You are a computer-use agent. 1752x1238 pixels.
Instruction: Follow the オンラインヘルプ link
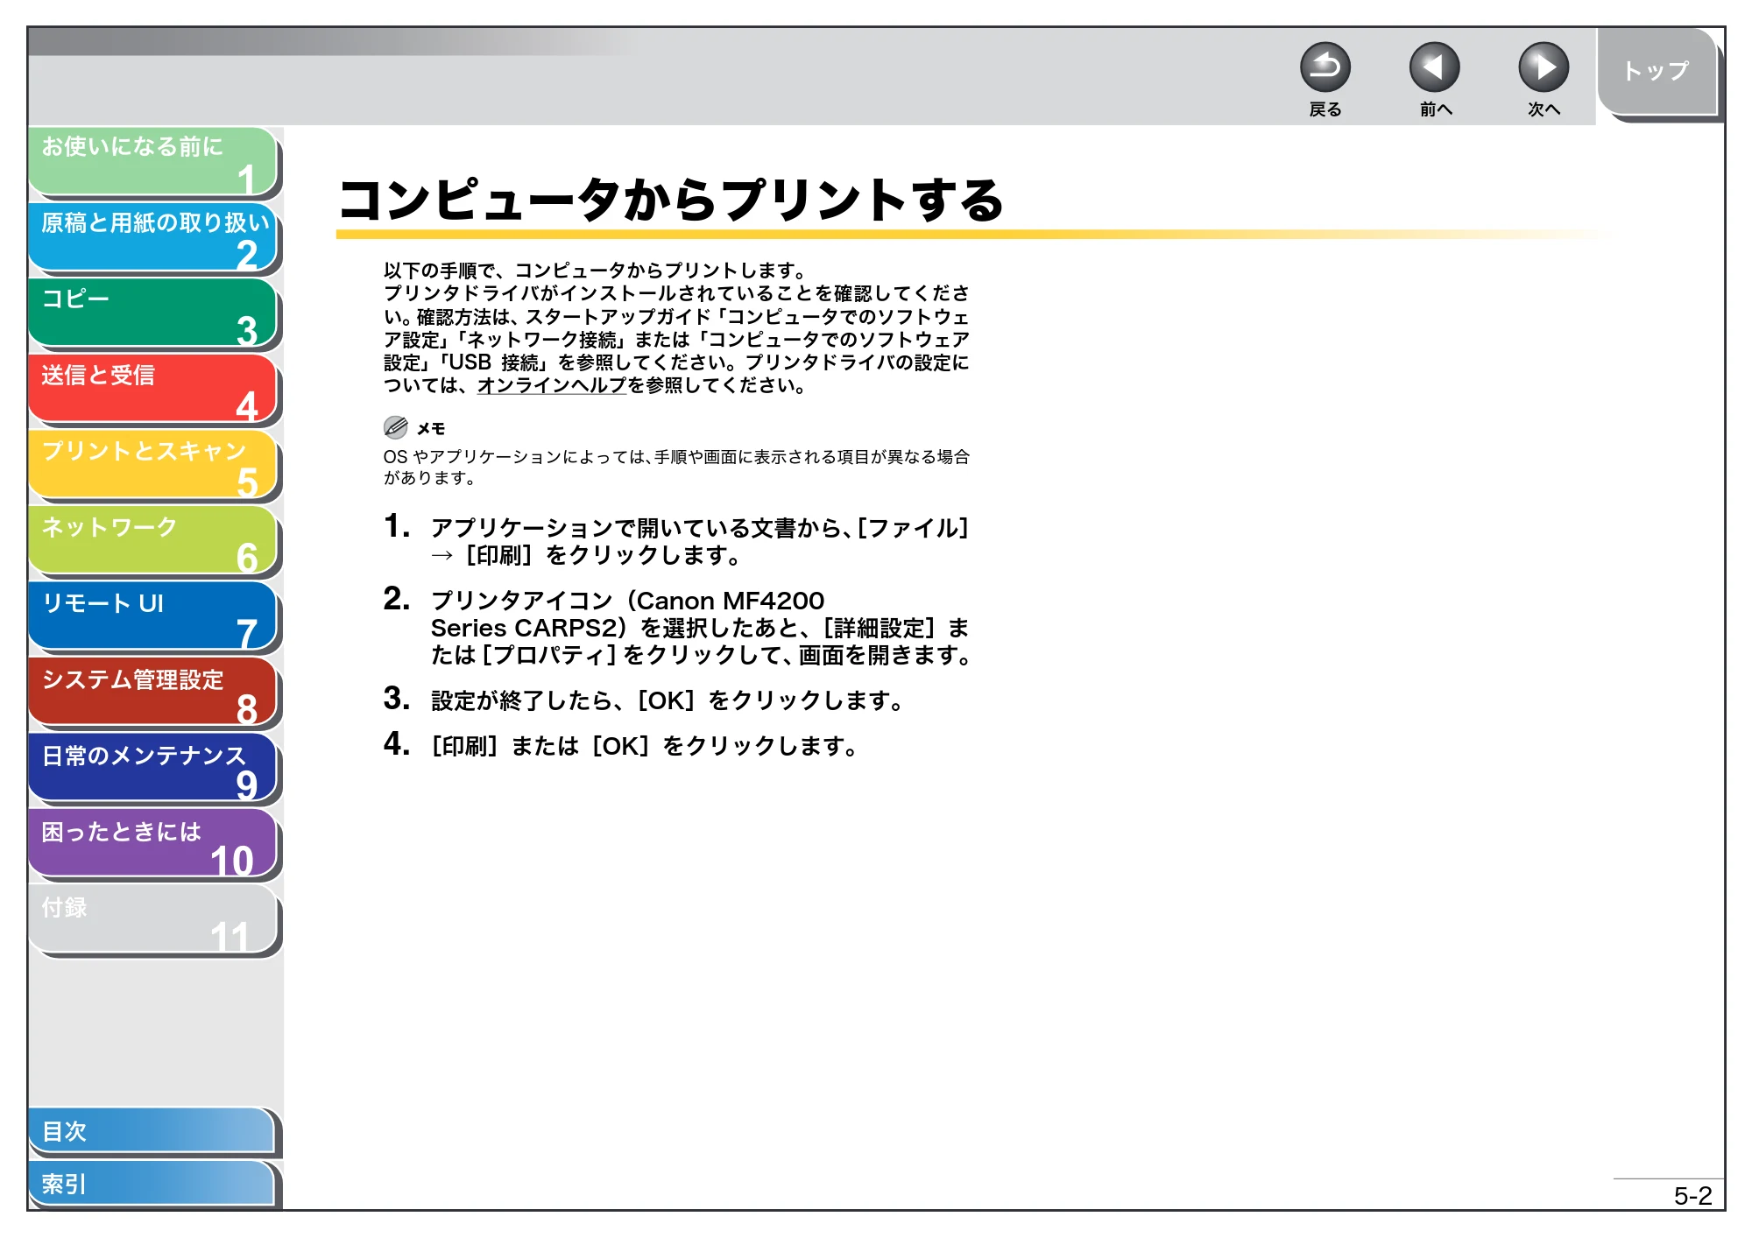pos(552,385)
